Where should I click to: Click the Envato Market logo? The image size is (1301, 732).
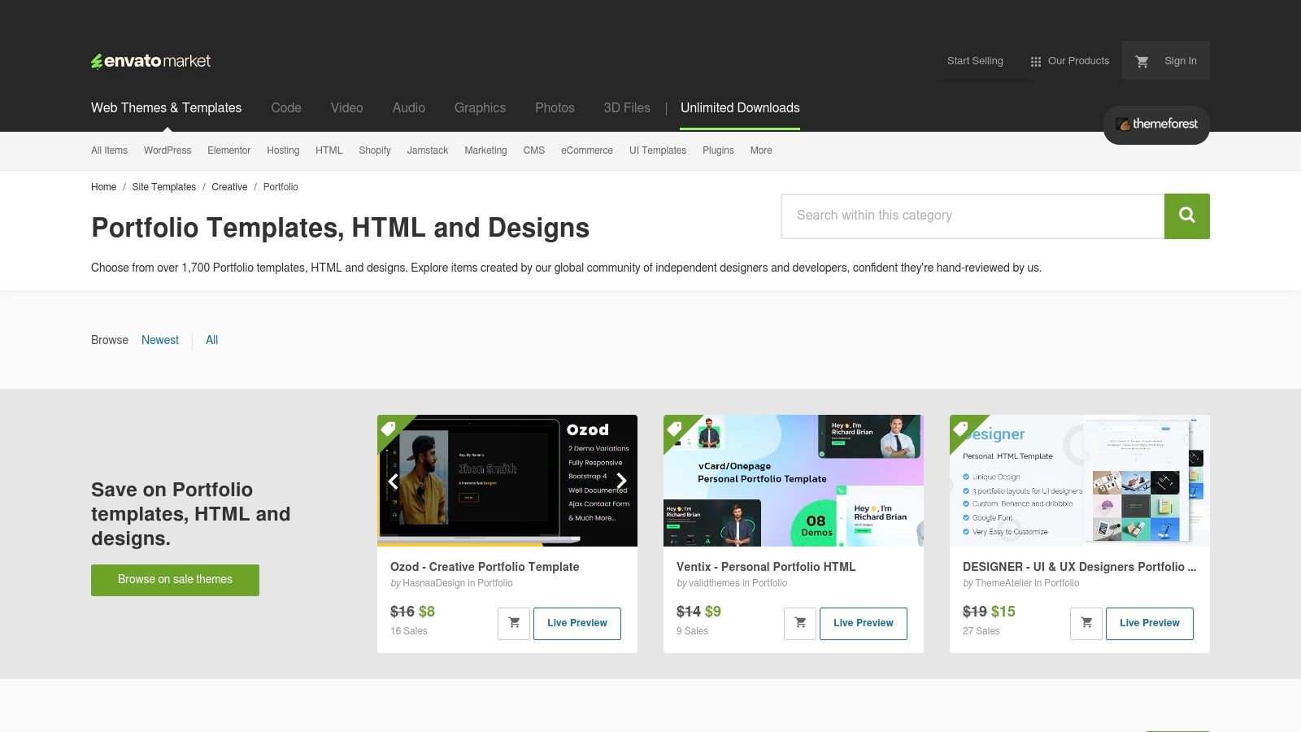pyautogui.click(x=150, y=60)
